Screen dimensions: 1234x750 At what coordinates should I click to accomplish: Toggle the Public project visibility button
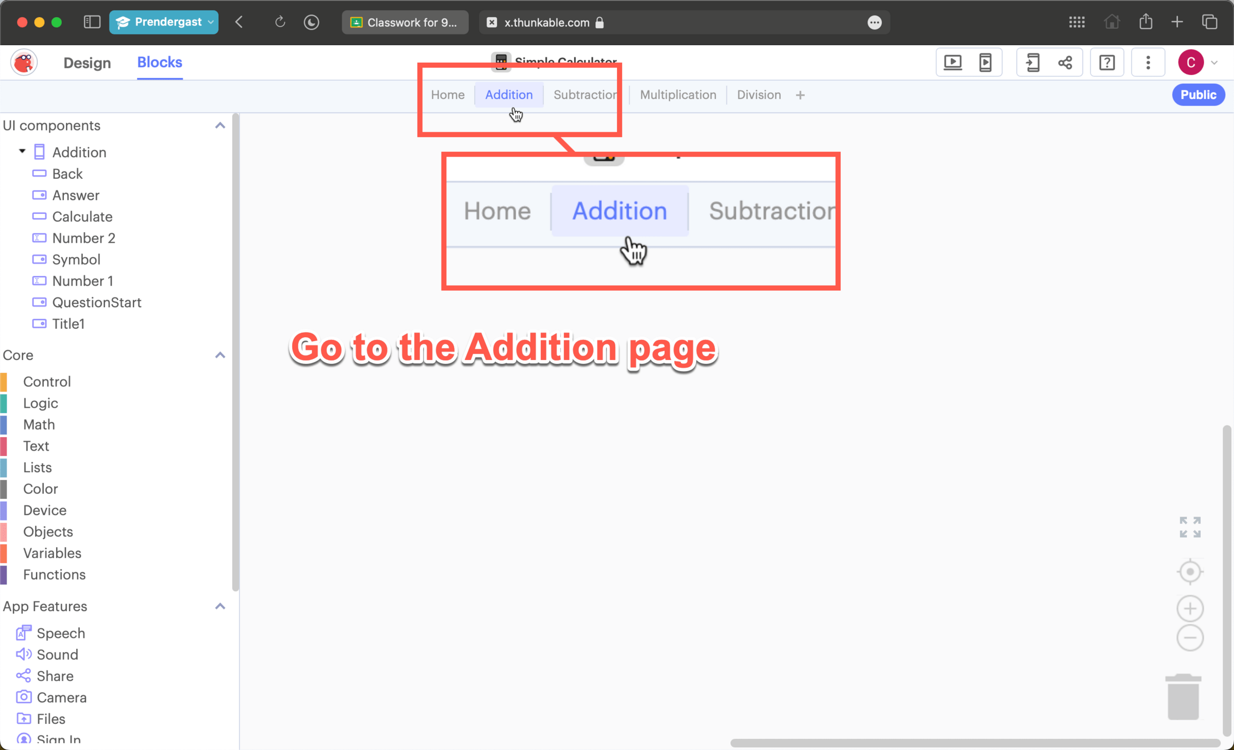tap(1198, 95)
